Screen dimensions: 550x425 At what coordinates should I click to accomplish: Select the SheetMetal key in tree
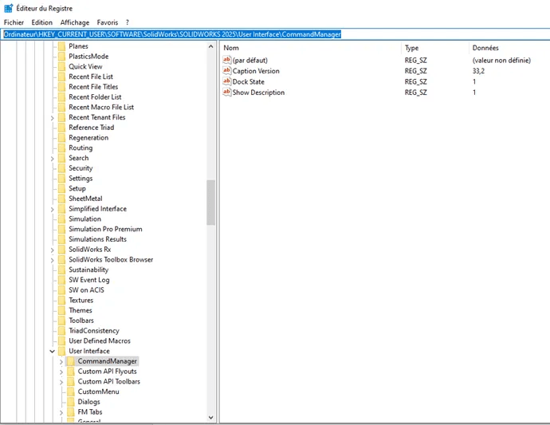click(85, 199)
